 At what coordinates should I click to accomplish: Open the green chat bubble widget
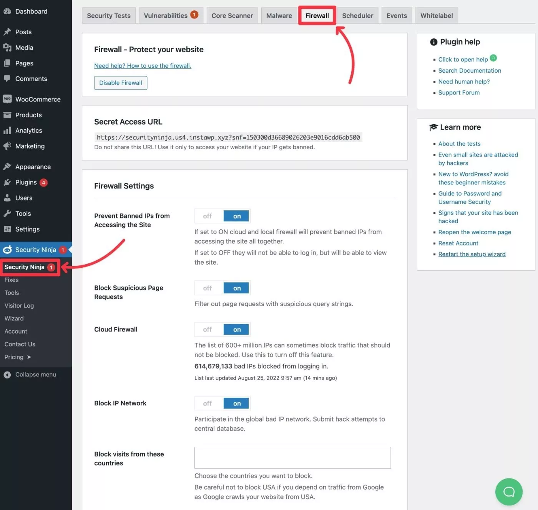click(509, 492)
